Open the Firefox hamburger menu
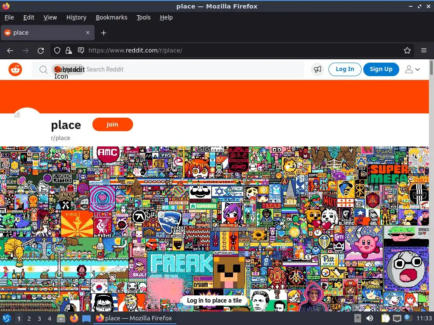 pyautogui.click(x=424, y=50)
